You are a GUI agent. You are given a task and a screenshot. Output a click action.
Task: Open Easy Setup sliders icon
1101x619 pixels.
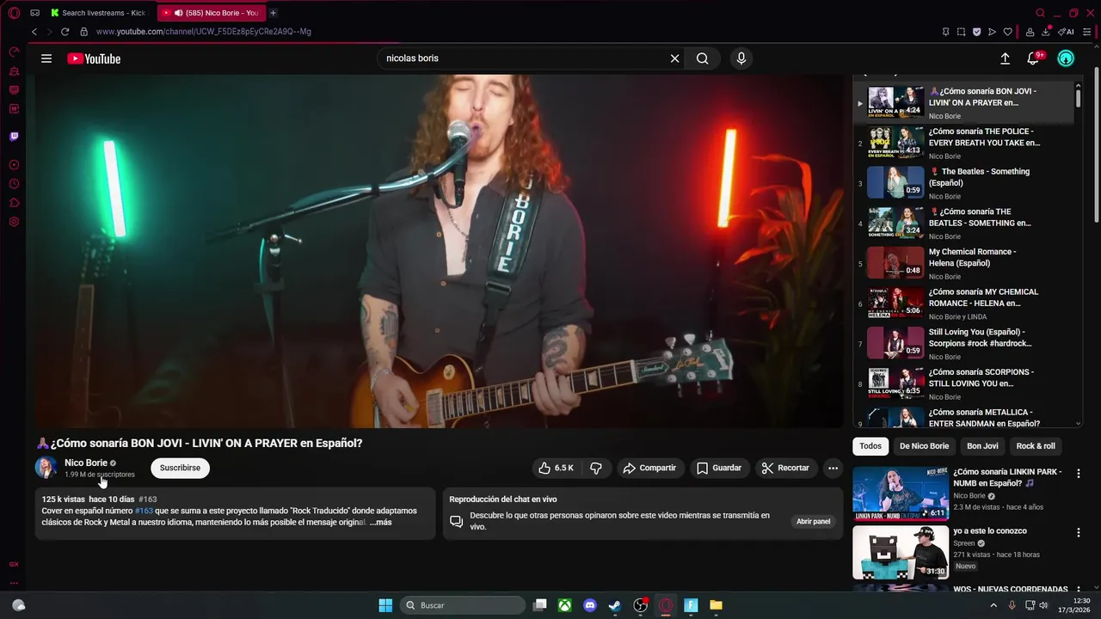(x=1088, y=32)
